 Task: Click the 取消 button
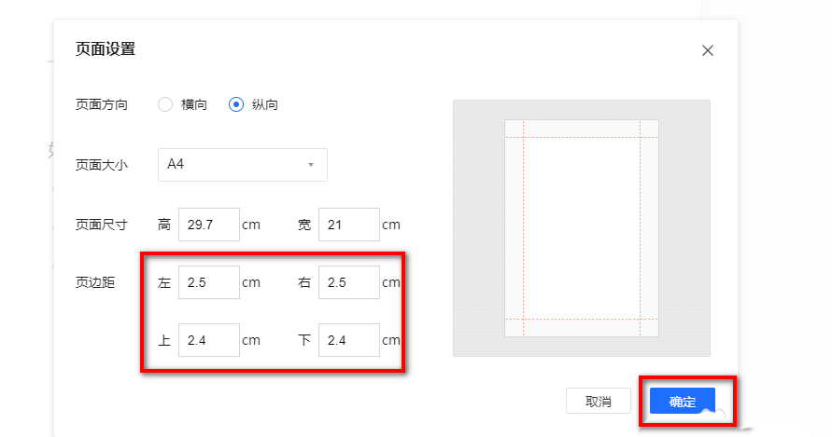pyautogui.click(x=599, y=401)
